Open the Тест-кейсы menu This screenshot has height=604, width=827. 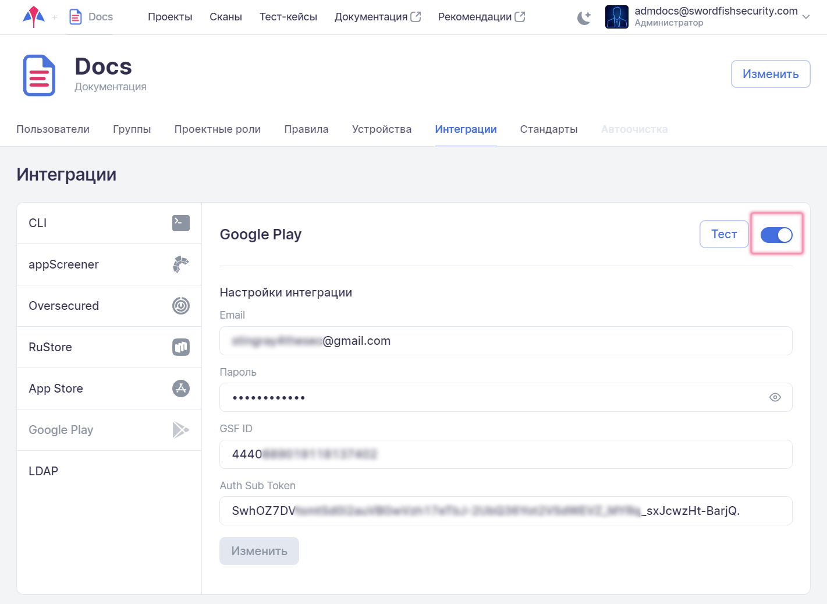[288, 17]
